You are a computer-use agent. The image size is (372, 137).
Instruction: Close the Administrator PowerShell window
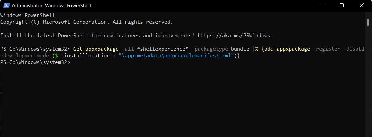pyautogui.click(x=360, y=6)
